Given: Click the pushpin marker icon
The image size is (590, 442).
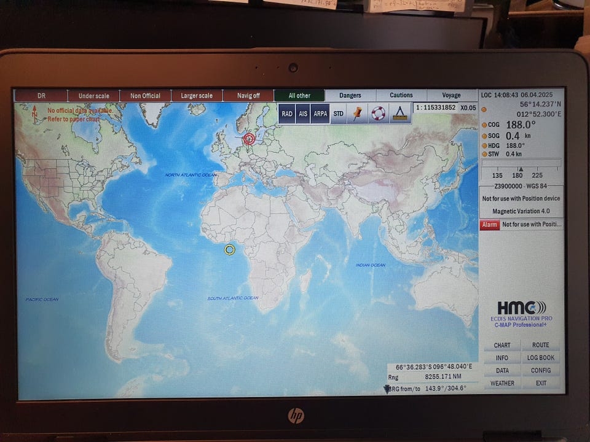Looking at the screenshot, I should (x=356, y=113).
